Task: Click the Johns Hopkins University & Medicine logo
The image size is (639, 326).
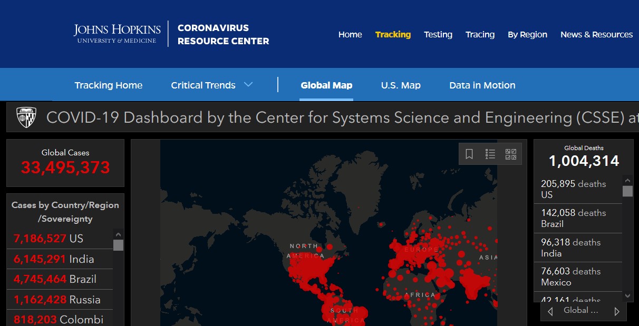Action: click(x=117, y=34)
